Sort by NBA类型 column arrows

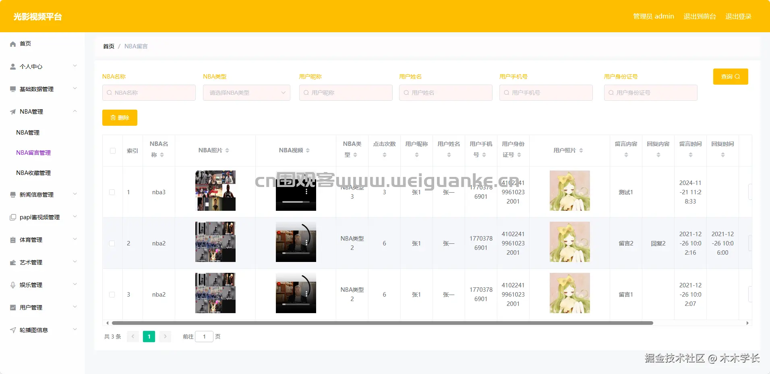click(x=355, y=155)
